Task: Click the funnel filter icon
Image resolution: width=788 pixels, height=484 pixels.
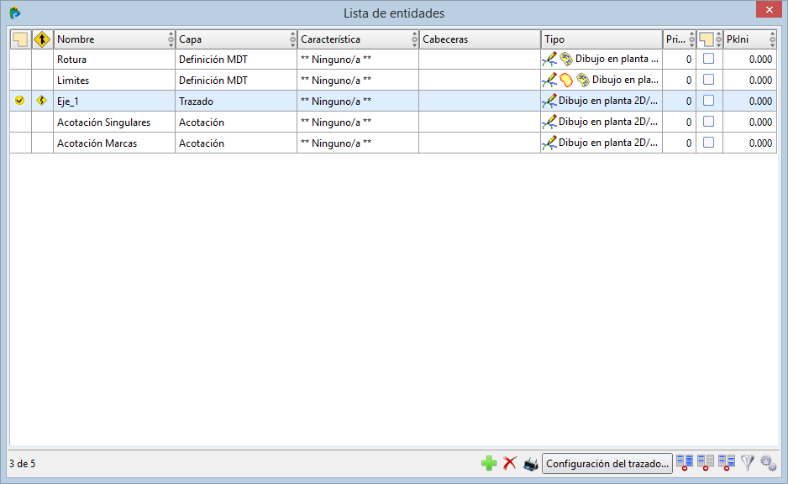Action: pyautogui.click(x=748, y=463)
